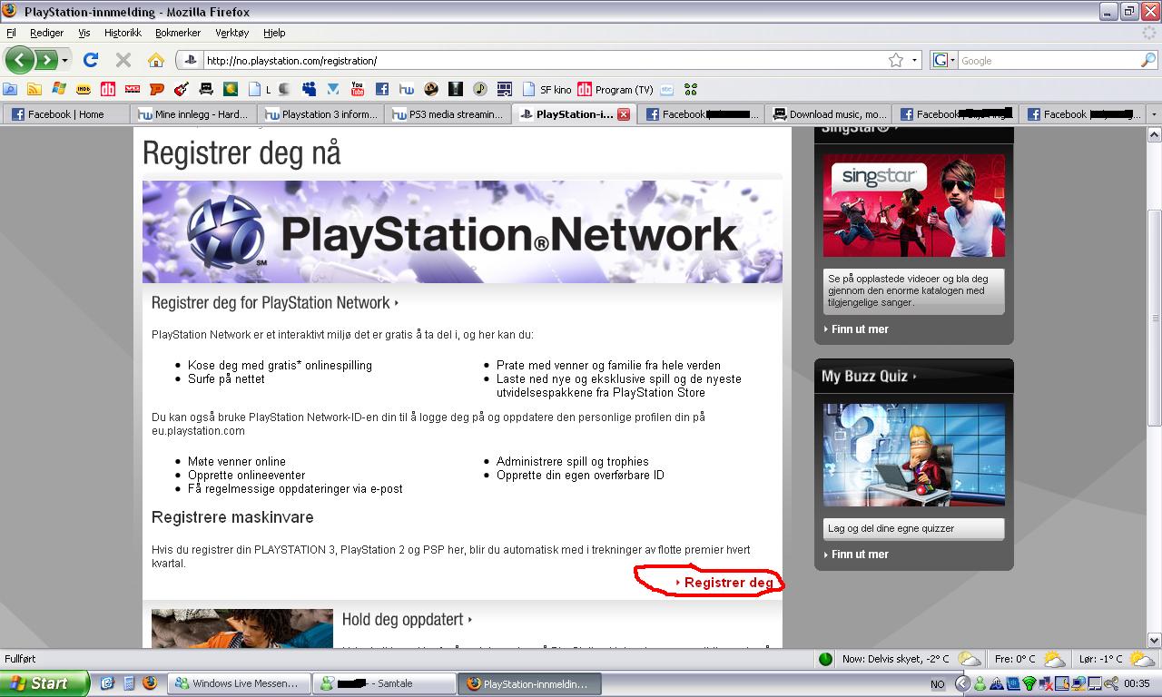Click the page scroll down arrow
The image size is (1162, 697).
click(x=1154, y=639)
